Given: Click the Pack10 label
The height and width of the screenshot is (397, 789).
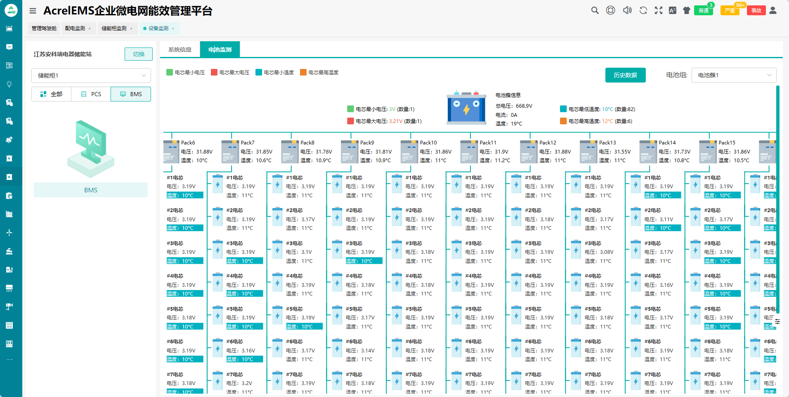Looking at the screenshot, I should click(x=428, y=143).
